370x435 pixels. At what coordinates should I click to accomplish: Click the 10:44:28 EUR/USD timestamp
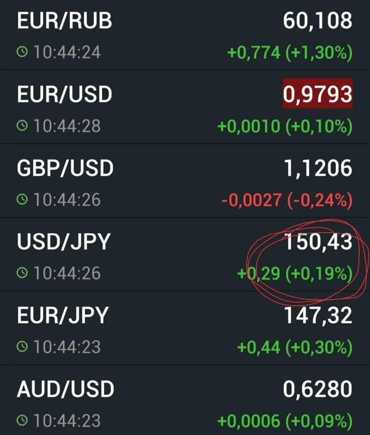tap(67, 126)
